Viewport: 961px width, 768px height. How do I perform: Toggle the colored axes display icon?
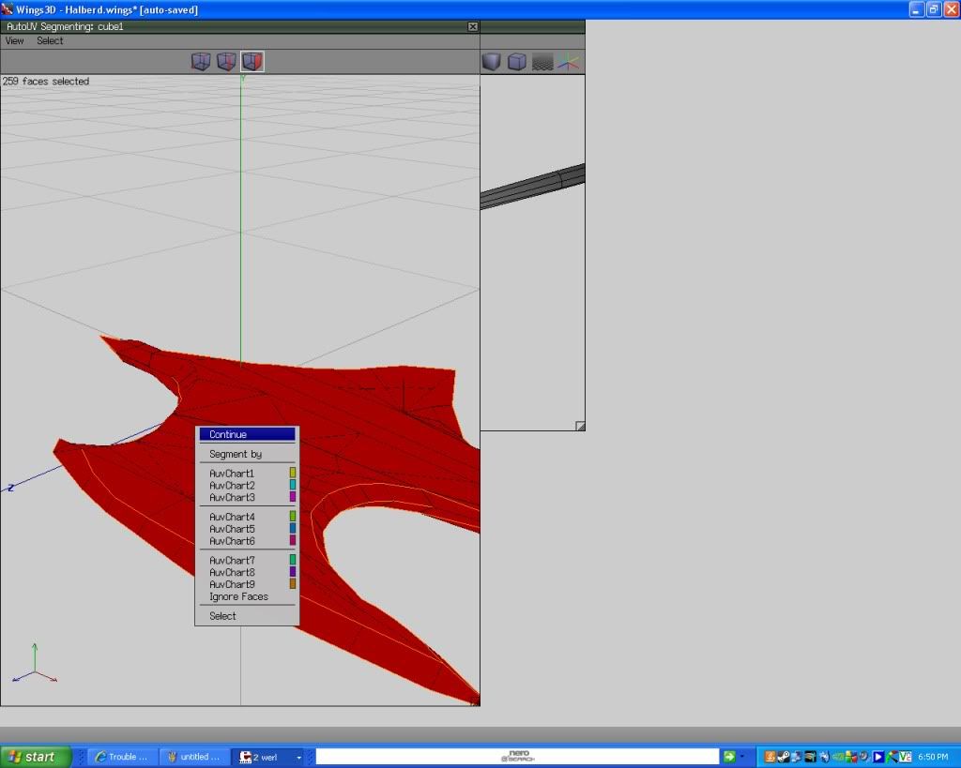tap(569, 62)
